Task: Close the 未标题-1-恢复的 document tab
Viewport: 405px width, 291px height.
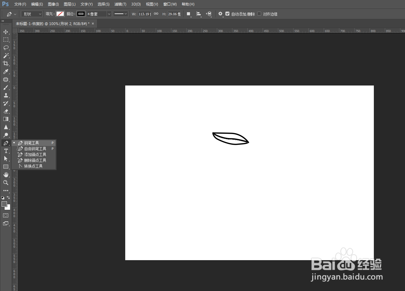Action: coord(93,24)
